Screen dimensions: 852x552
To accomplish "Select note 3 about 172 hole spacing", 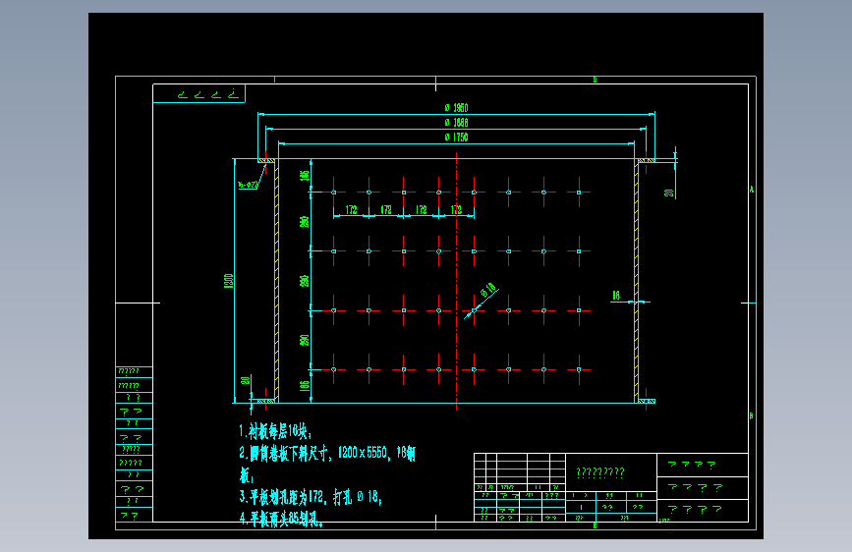I will 311,497.
